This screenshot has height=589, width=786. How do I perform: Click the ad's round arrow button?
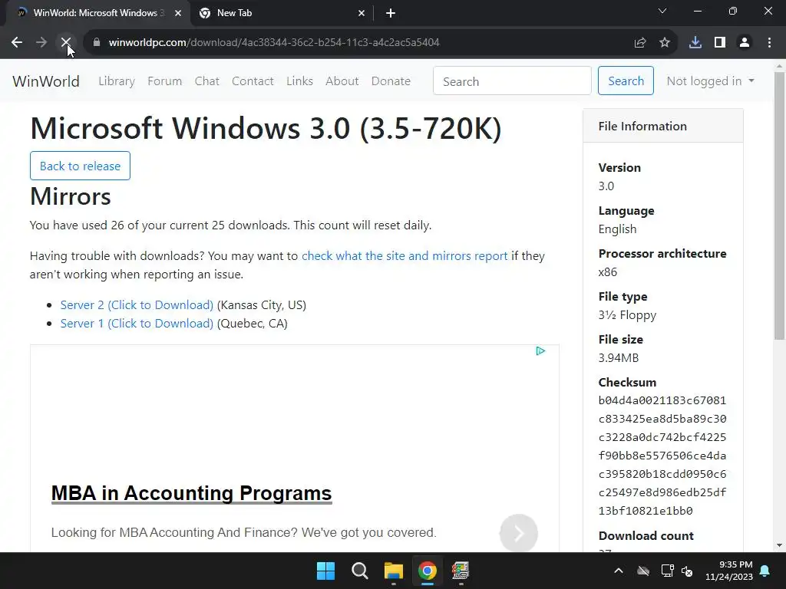coord(519,534)
